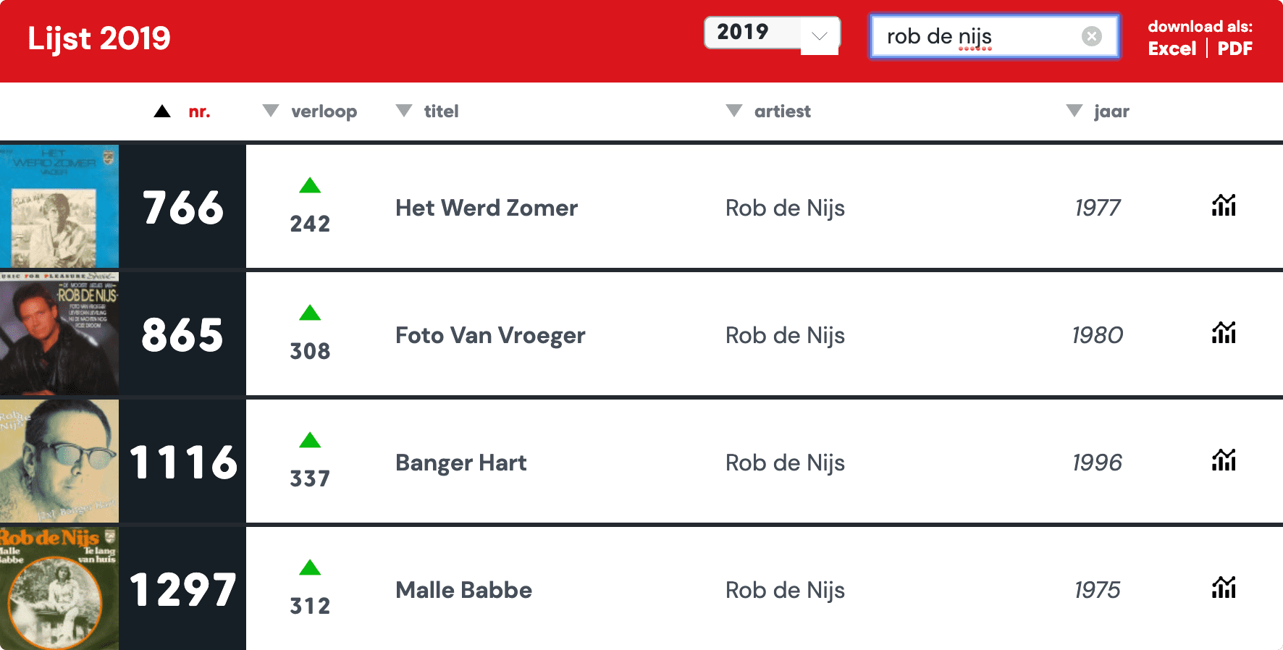Image resolution: width=1283 pixels, height=650 pixels.
Task: Open Malle Babbe album cover
Action: coord(59,588)
